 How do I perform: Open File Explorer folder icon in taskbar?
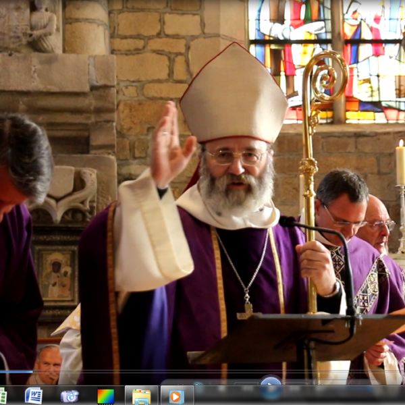point(142,396)
